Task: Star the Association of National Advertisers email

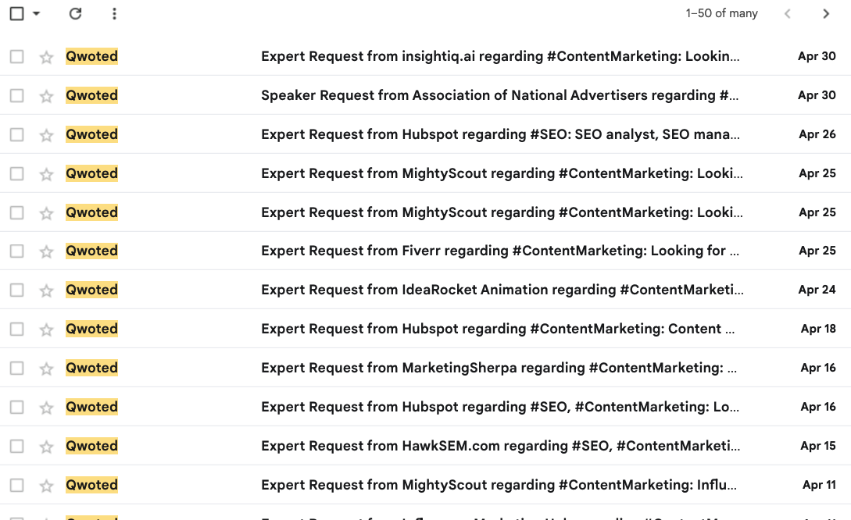Action: click(x=46, y=96)
